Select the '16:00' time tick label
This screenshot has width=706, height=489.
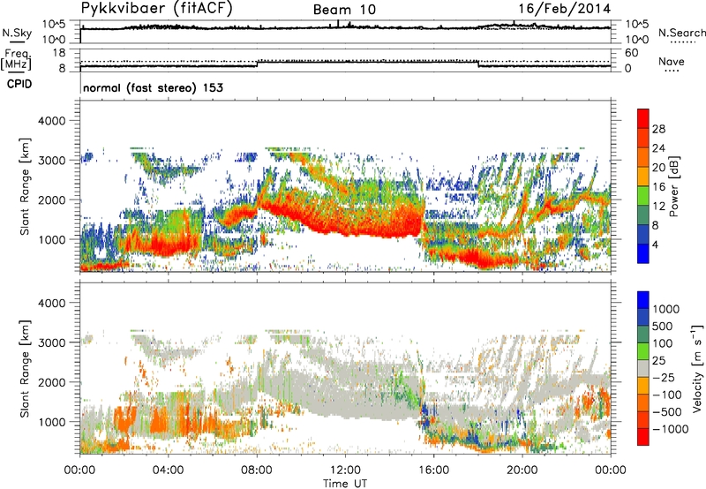433,470
